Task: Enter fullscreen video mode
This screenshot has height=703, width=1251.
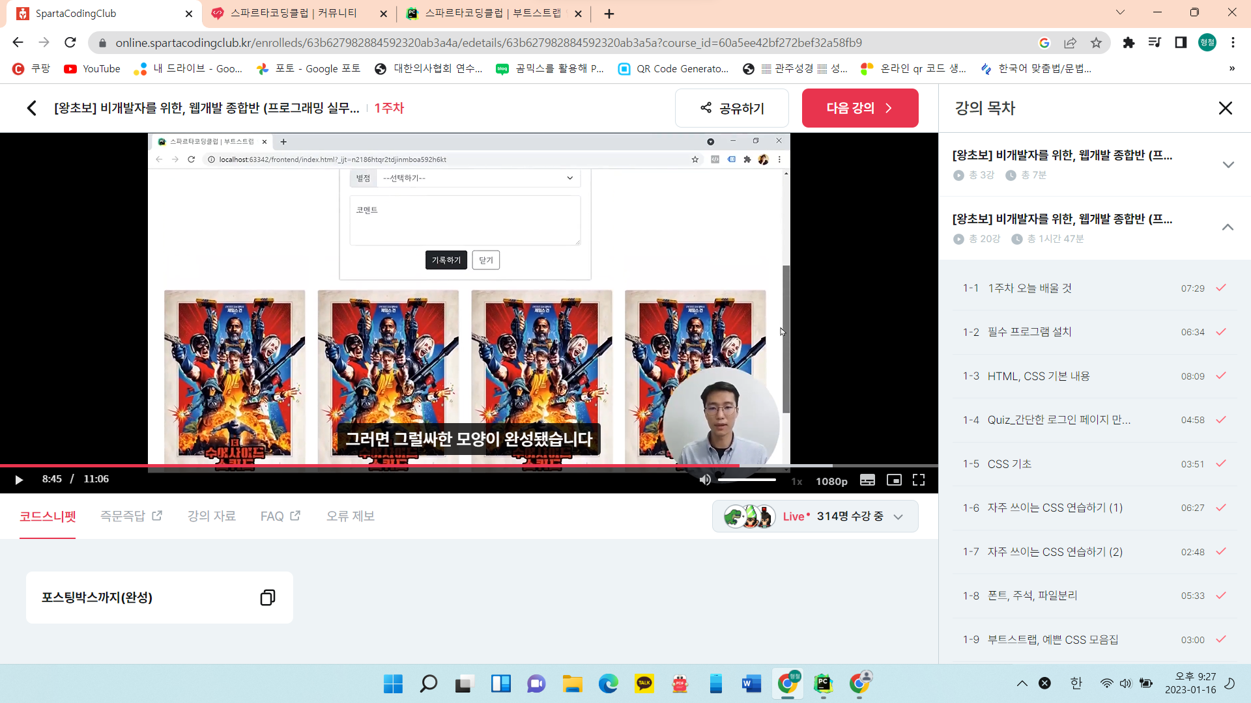Action: point(919,480)
